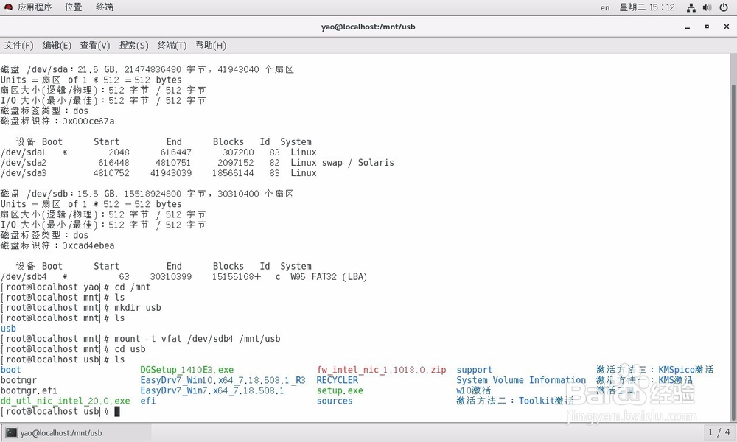Click fw_intel_nic_1.1018.0.zip file name
The width and height of the screenshot is (737, 442).
381,370
